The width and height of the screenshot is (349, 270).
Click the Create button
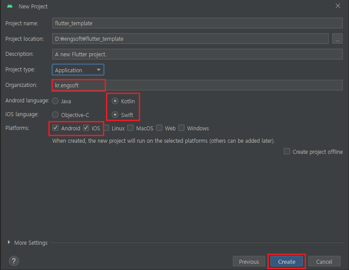pos(286,262)
